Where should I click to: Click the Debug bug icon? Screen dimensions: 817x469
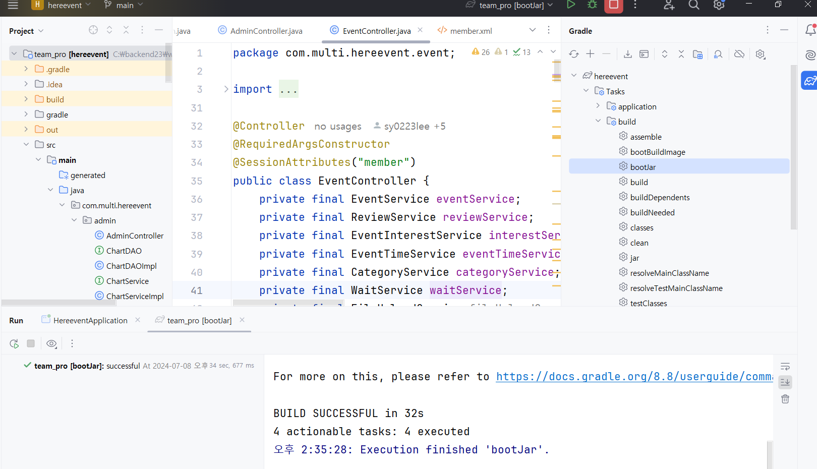592,5
